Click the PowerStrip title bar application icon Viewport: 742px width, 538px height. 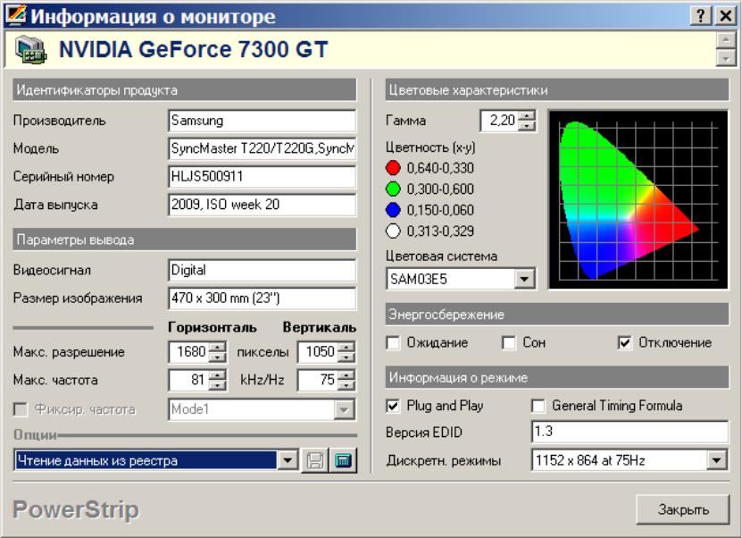coord(15,15)
